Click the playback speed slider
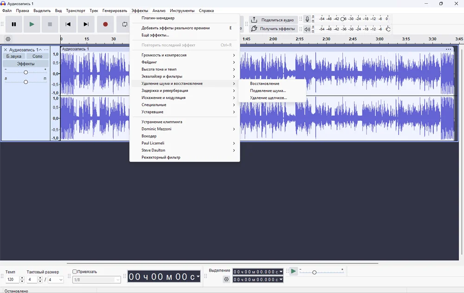The width and height of the screenshot is (464, 293). pyautogui.click(x=315, y=272)
